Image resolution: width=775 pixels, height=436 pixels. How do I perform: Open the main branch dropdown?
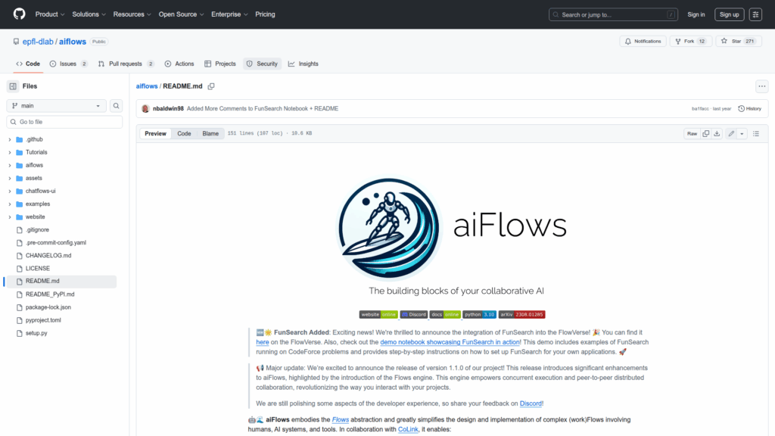point(57,106)
